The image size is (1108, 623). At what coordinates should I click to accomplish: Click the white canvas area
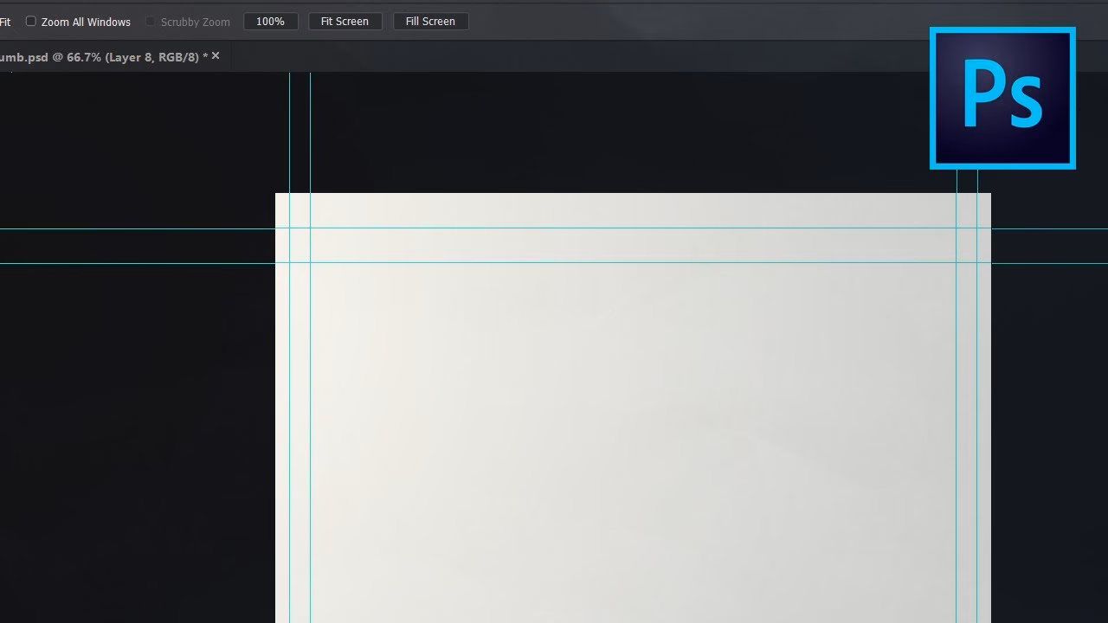tap(606, 433)
